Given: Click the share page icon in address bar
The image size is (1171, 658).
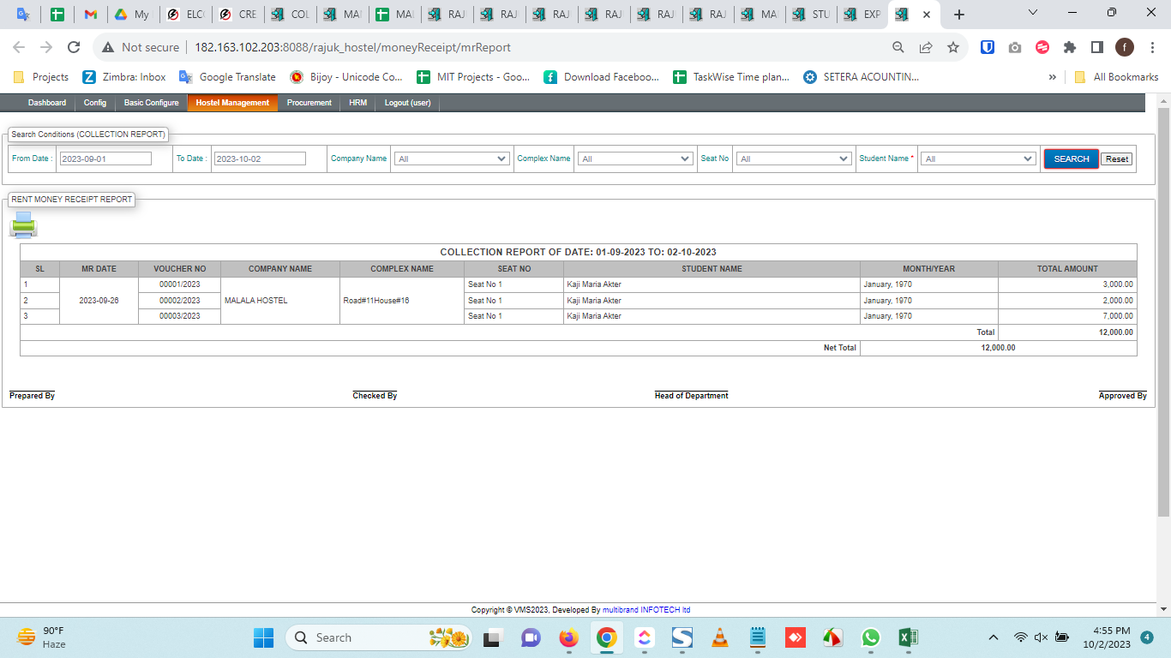Looking at the screenshot, I should click(x=926, y=47).
